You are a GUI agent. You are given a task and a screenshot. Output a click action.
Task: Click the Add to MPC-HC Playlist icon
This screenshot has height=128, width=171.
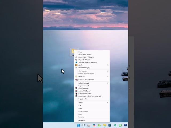(x=76, y=57)
